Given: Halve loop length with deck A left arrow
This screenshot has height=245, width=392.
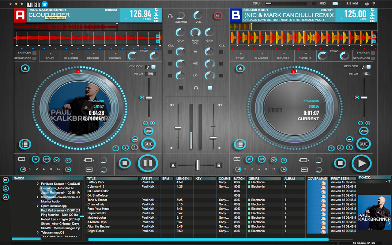Looking at the screenshot, I should (x=23, y=169).
